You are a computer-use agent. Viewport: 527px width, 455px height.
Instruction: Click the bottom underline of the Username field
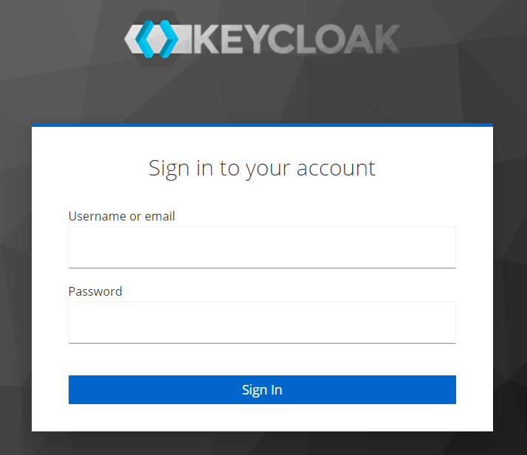(262, 268)
